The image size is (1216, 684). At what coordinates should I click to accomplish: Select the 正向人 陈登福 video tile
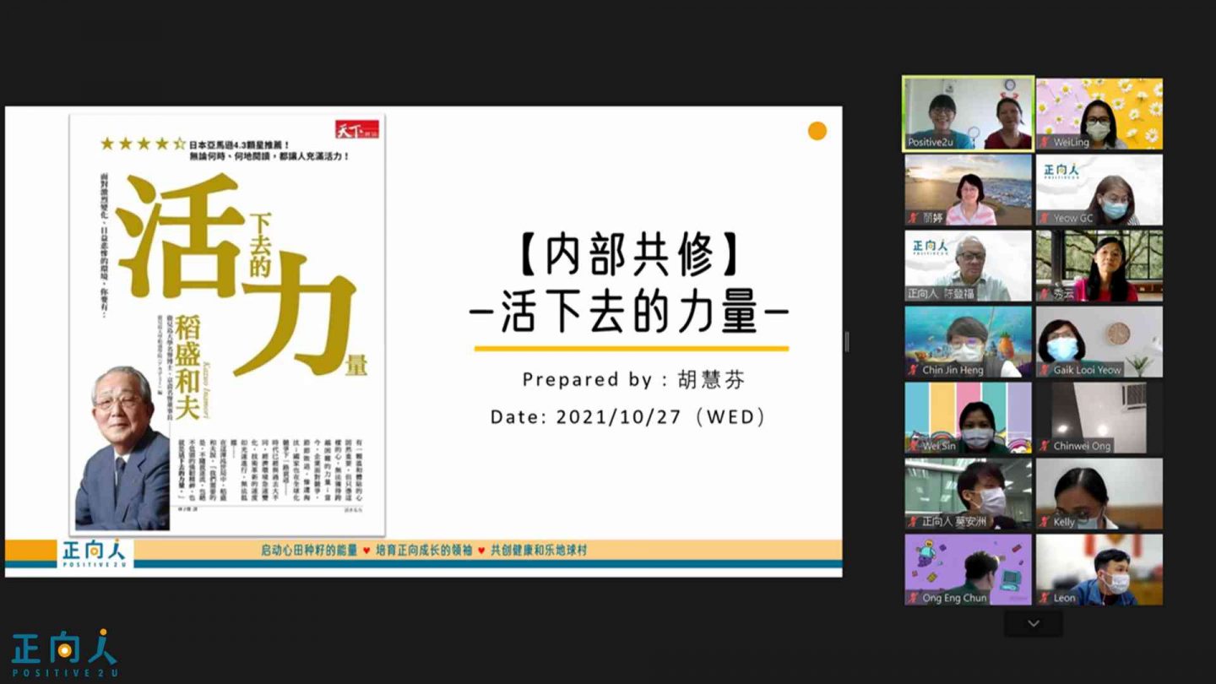pos(969,266)
